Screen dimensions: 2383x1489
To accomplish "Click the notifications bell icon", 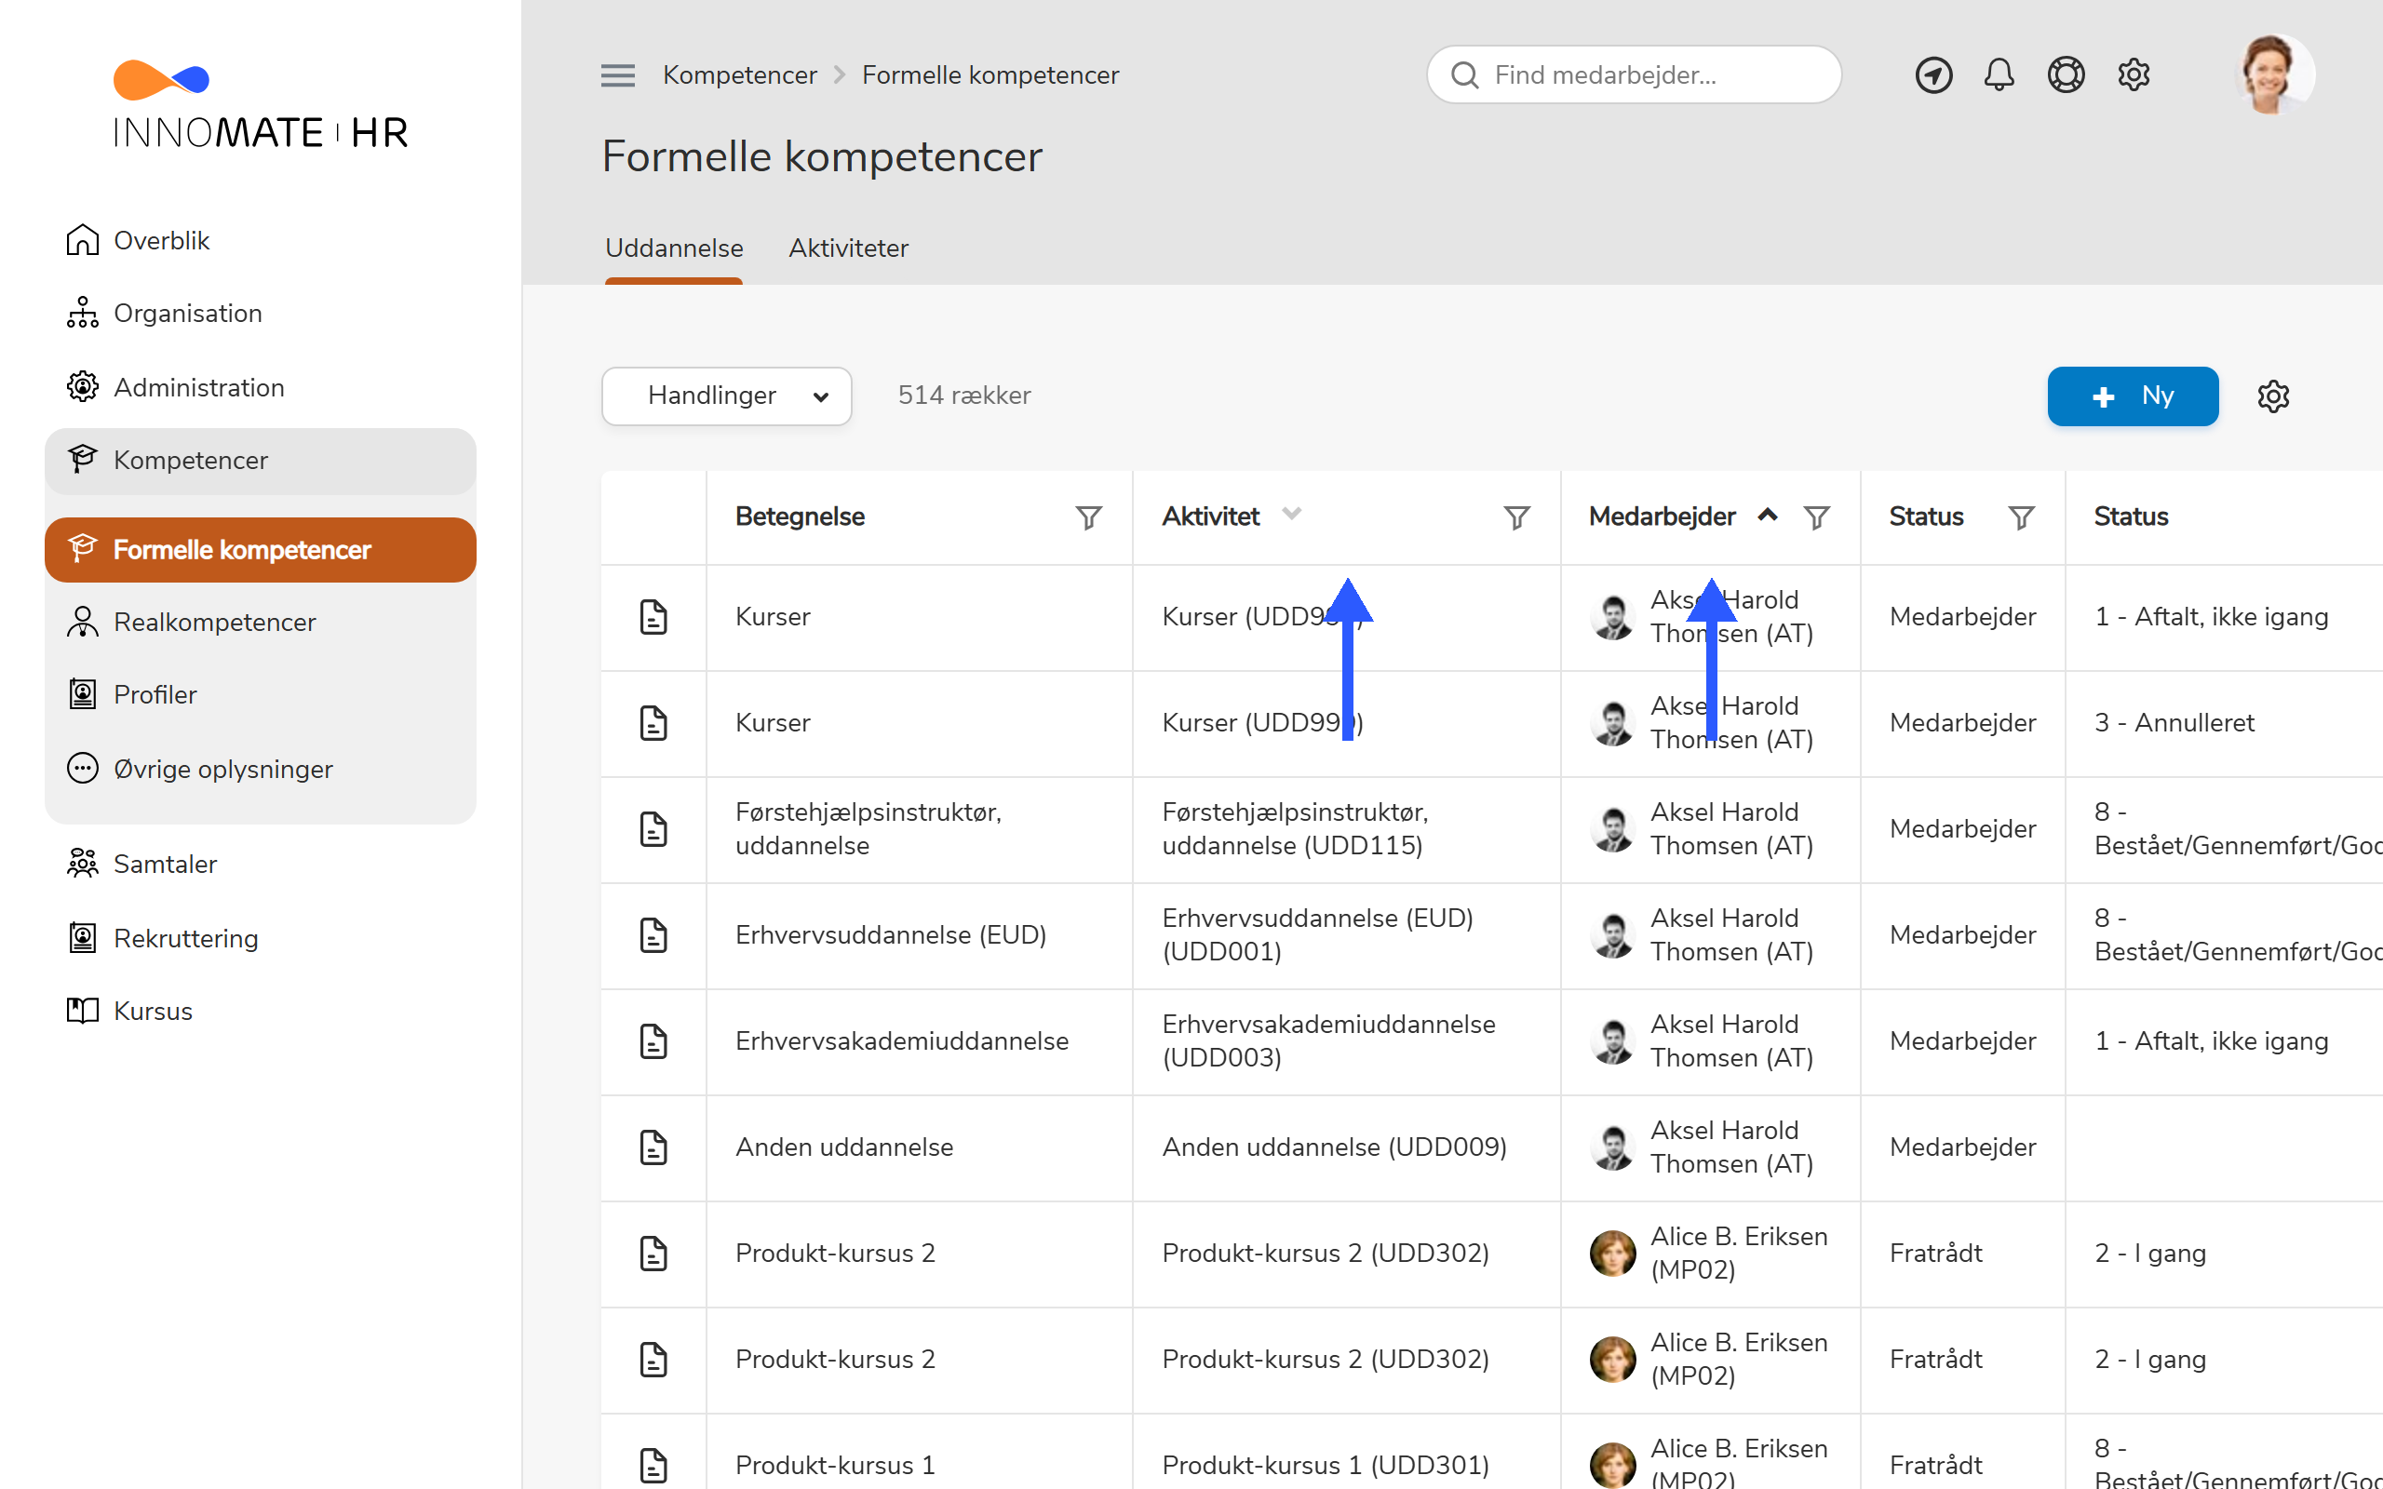I will coord(1999,74).
